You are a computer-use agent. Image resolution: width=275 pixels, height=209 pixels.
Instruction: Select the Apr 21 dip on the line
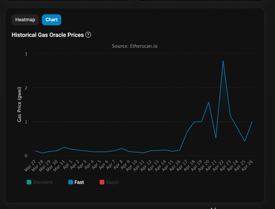(x=216, y=138)
